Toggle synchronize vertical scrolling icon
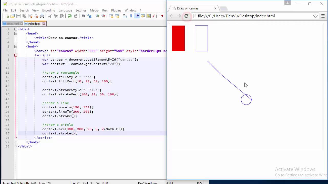 (x=111, y=16)
